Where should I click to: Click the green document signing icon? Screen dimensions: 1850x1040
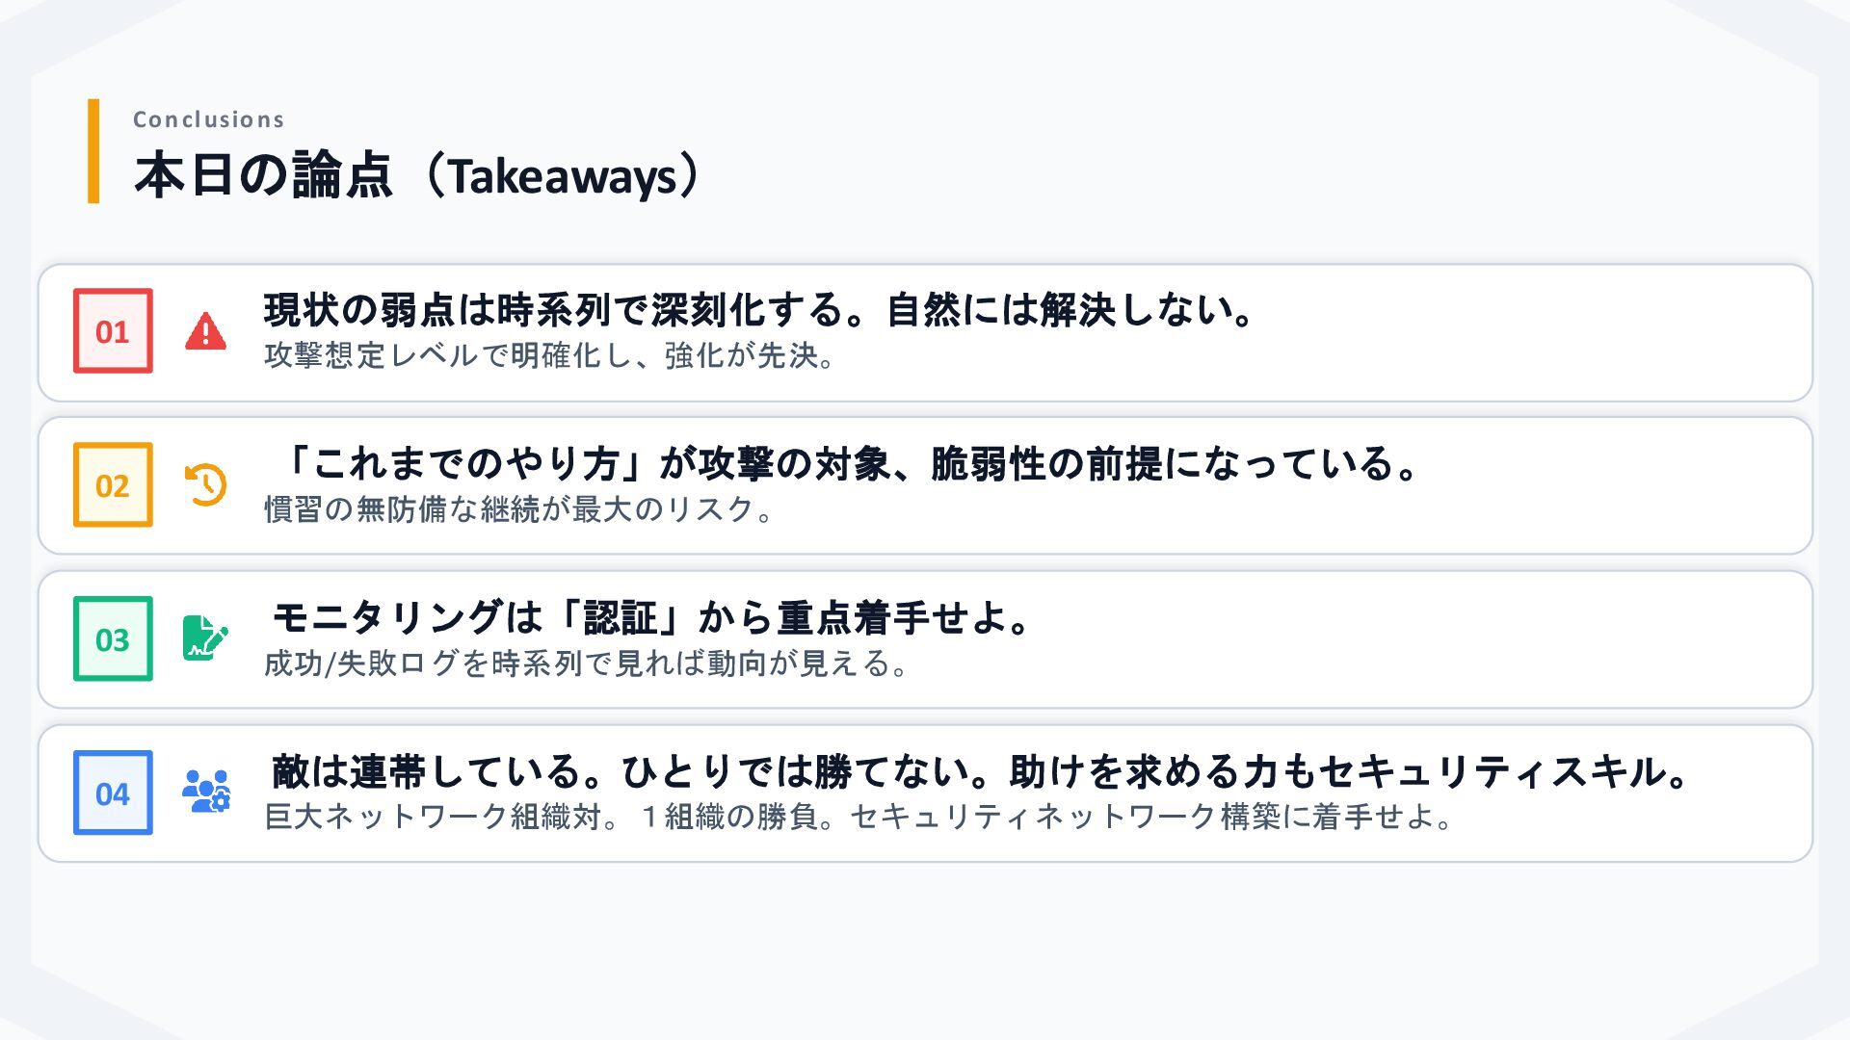point(205,638)
